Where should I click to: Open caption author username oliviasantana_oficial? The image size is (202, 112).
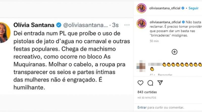[x=165, y=22]
